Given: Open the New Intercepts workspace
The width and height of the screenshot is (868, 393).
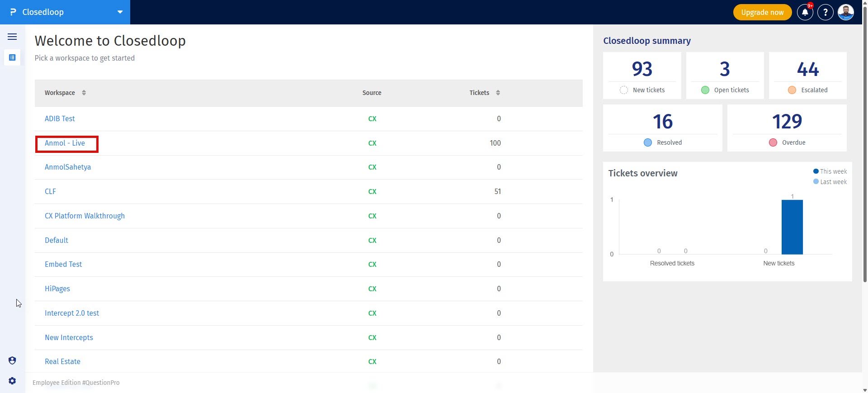Looking at the screenshot, I should pyautogui.click(x=69, y=337).
